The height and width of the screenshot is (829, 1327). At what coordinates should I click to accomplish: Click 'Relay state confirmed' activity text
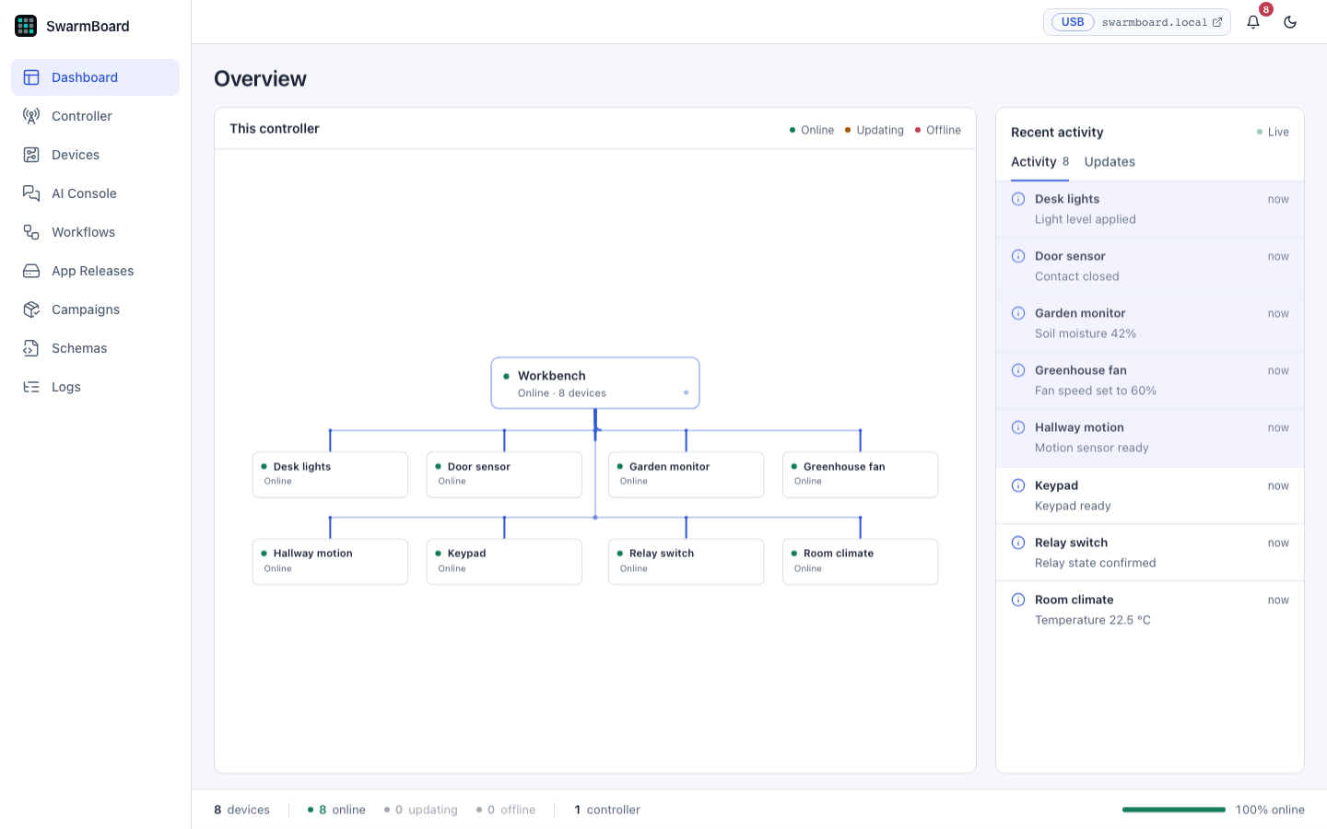coord(1095,563)
